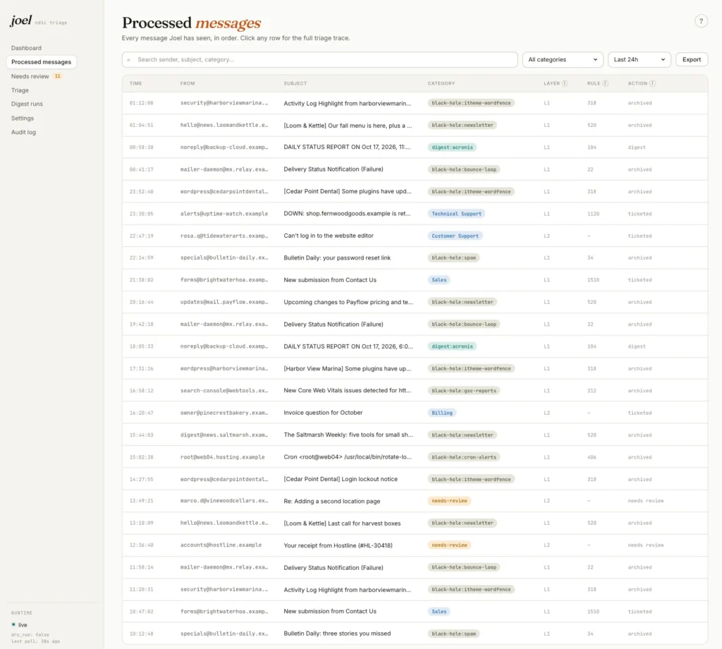The width and height of the screenshot is (722, 649).
Task: Click needs review action in the Hostline row
Action: [x=646, y=545]
